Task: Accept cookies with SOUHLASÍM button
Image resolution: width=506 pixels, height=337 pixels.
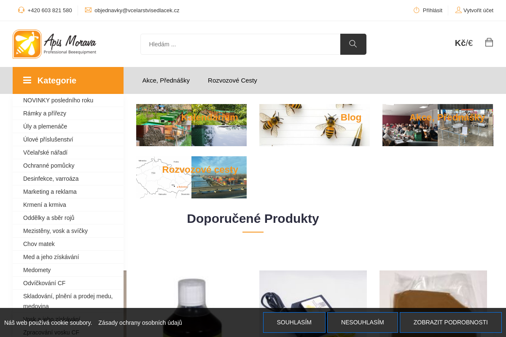Action: point(294,322)
